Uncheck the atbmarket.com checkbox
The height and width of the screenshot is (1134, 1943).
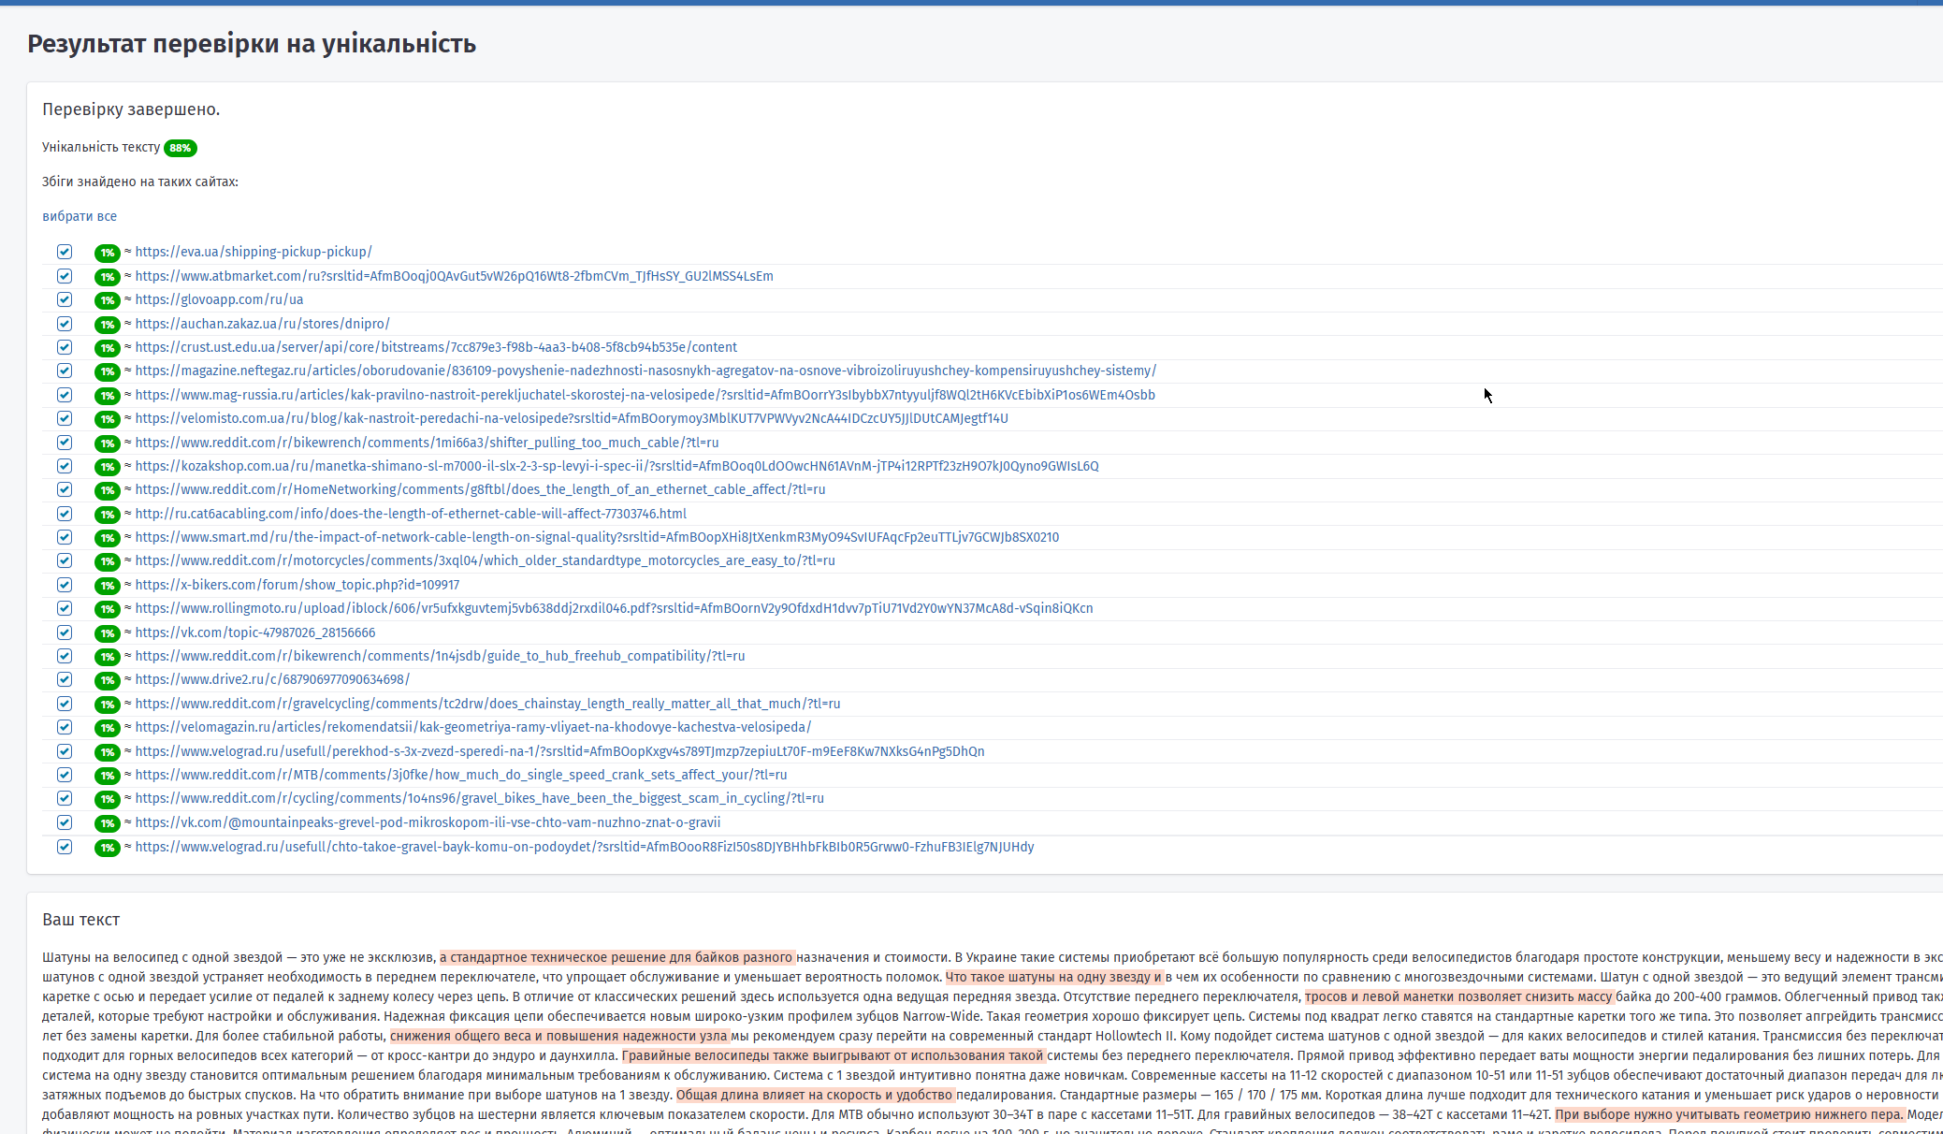pyautogui.click(x=65, y=276)
